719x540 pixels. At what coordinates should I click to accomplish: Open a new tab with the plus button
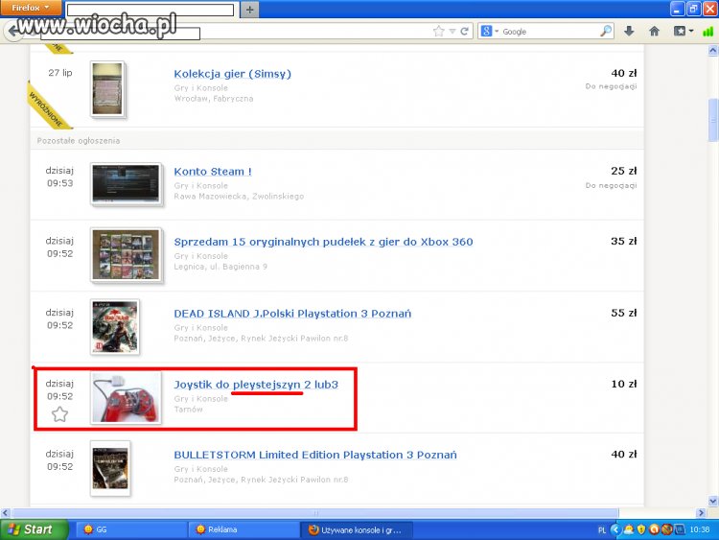pos(249,10)
